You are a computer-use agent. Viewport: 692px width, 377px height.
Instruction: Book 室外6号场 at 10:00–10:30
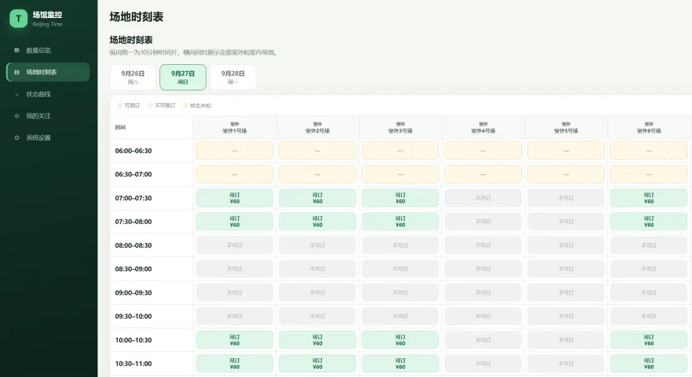(x=648, y=340)
